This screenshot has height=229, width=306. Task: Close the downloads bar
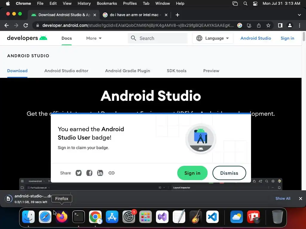point(301,198)
